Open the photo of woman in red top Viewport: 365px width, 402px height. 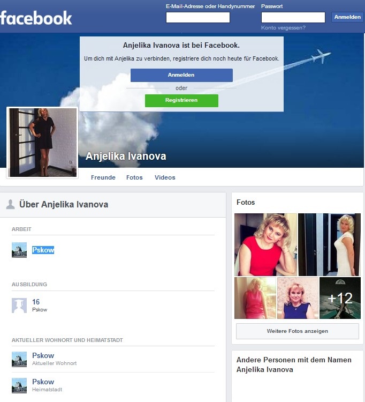tap(265, 244)
